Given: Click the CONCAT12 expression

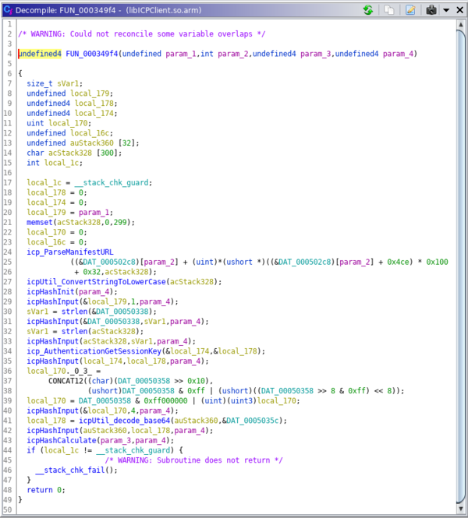Looking at the screenshot, I should tap(66, 381).
